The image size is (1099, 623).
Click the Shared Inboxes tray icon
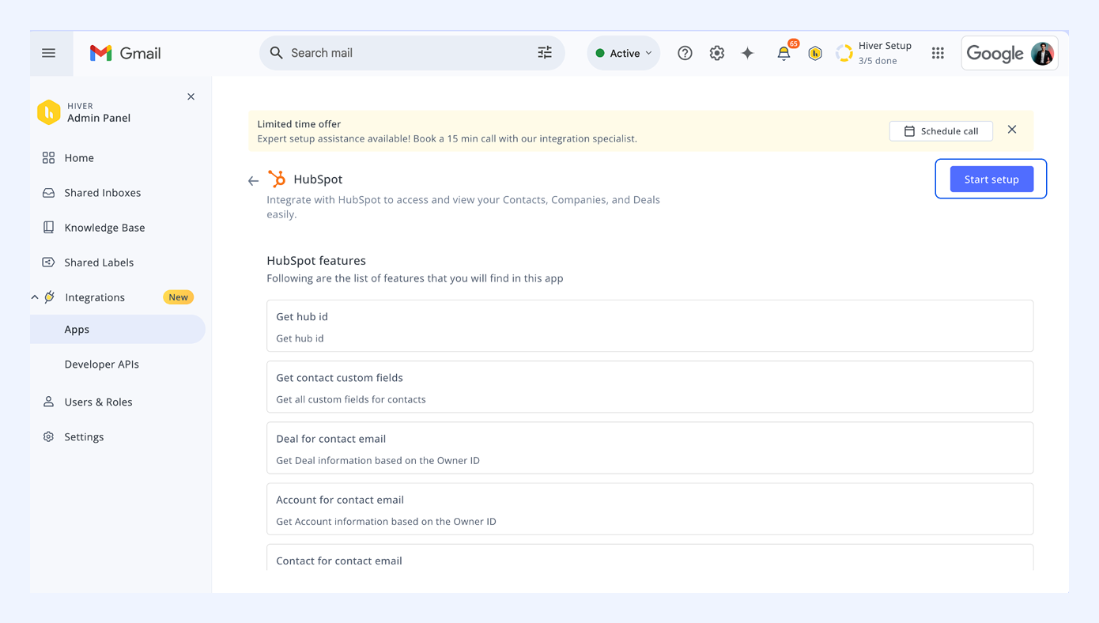48,193
